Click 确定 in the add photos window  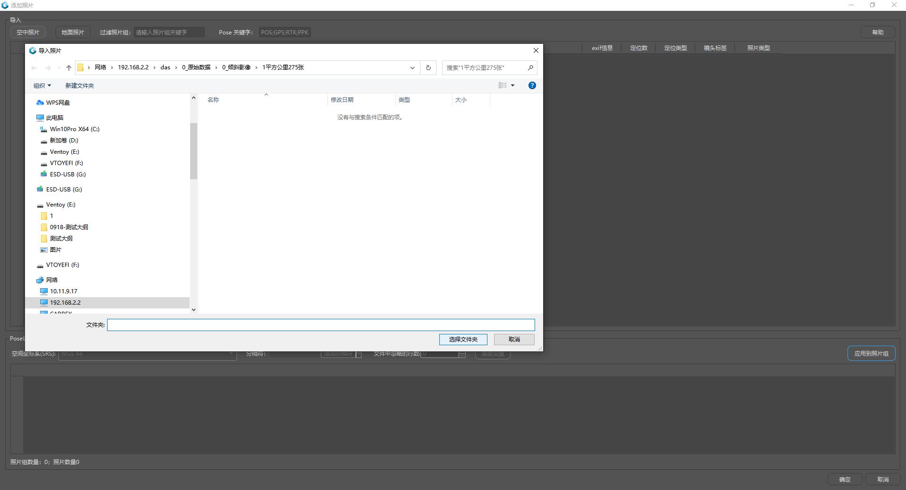[x=845, y=479]
